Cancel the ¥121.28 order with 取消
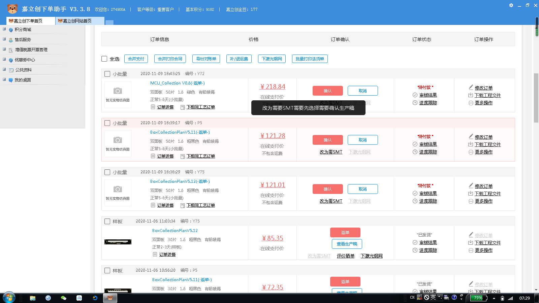Image resolution: width=539 pixels, height=303 pixels. click(x=363, y=140)
